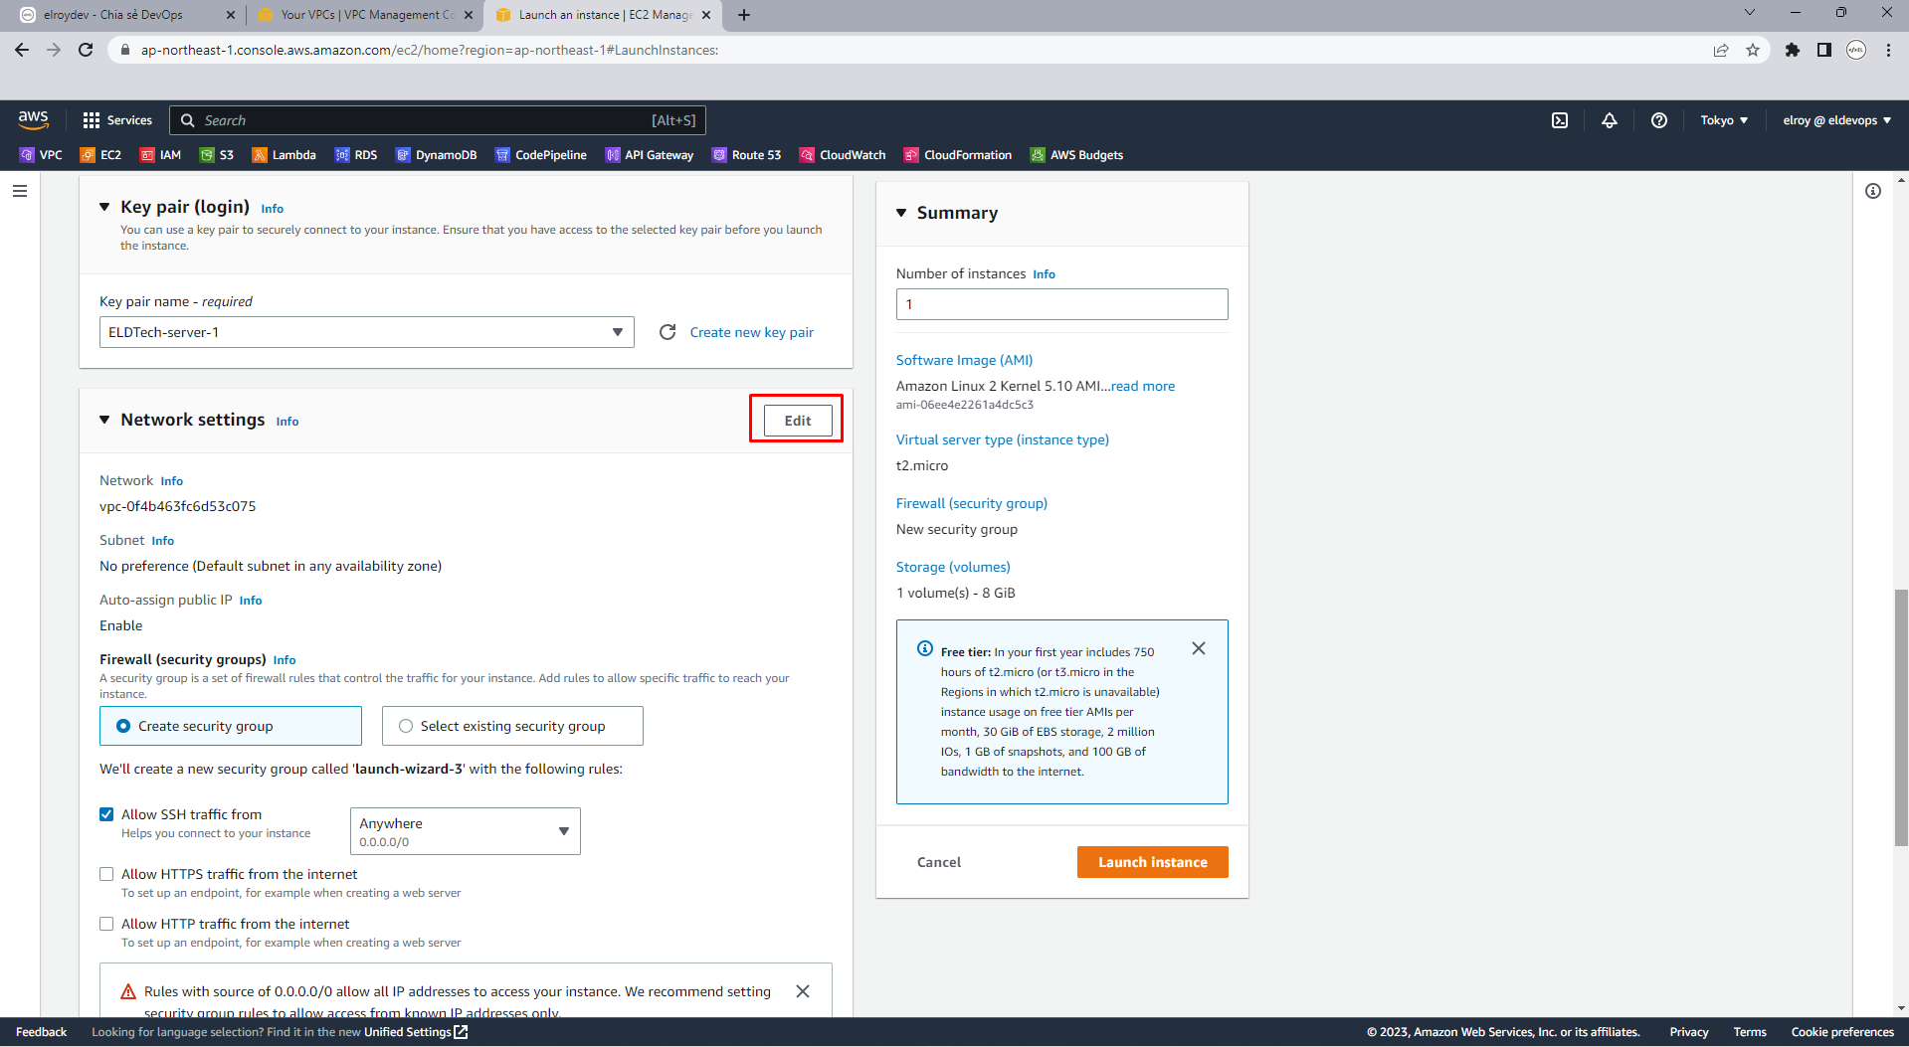This screenshot has width=1909, height=1047.
Task: Refresh the key pair list
Action: pyautogui.click(x=668, y=332)
